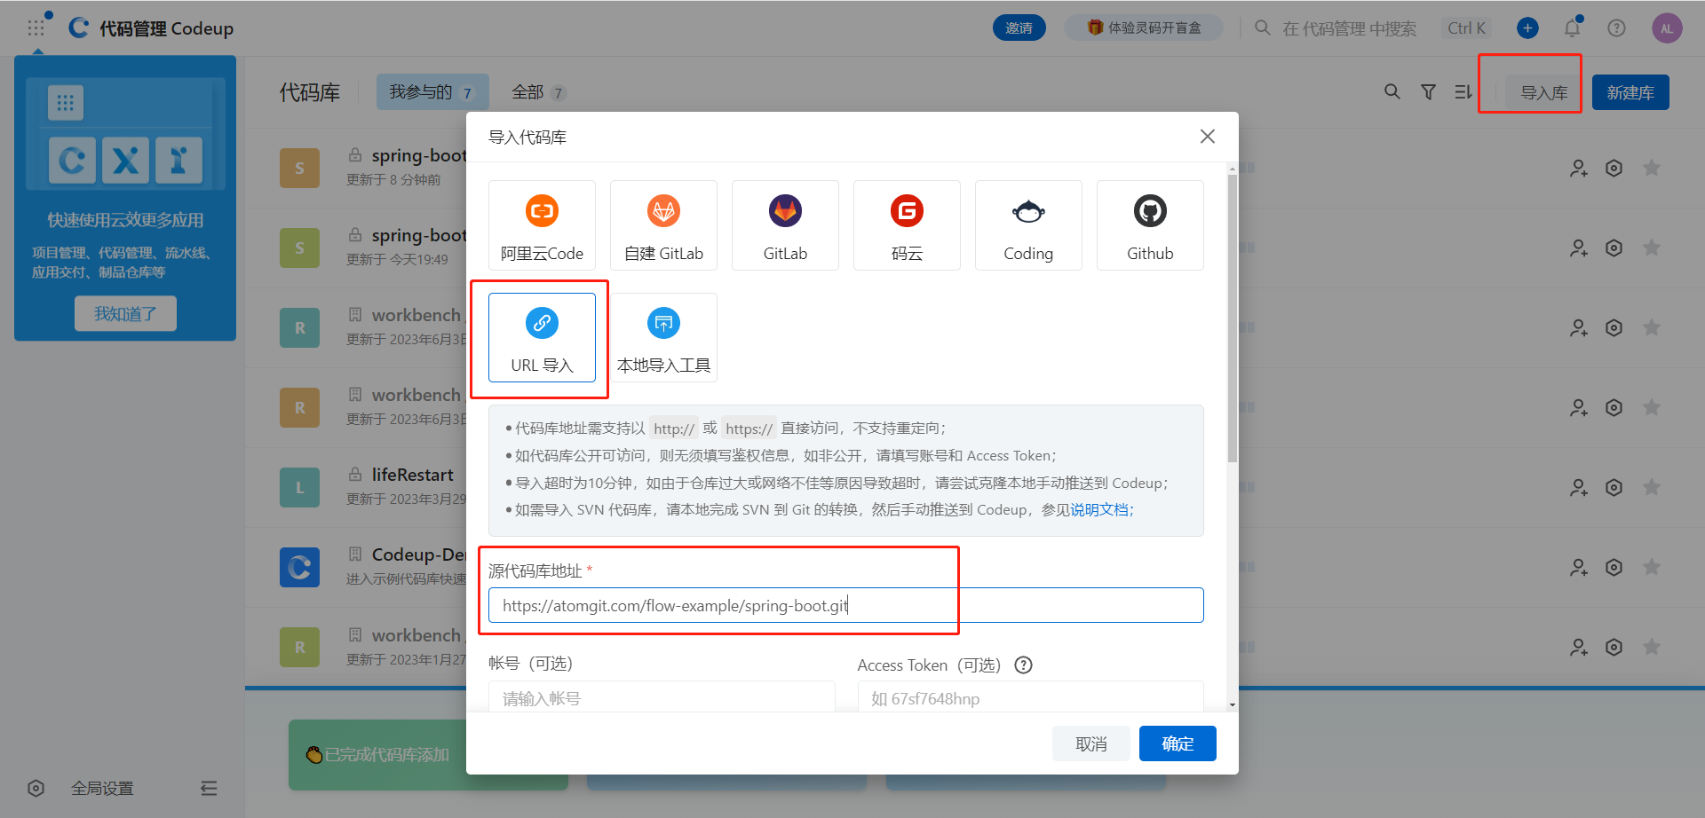Star spring-boot repository updated 8 分钟前
Screen dimensions: 1705x818
1652,168
